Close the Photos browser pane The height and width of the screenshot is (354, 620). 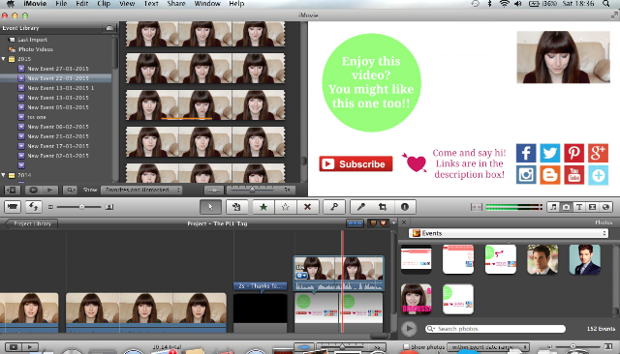(404, 222)
